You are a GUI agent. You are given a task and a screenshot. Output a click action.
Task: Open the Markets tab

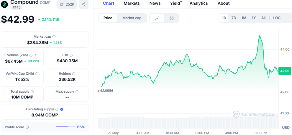(132, 3)
